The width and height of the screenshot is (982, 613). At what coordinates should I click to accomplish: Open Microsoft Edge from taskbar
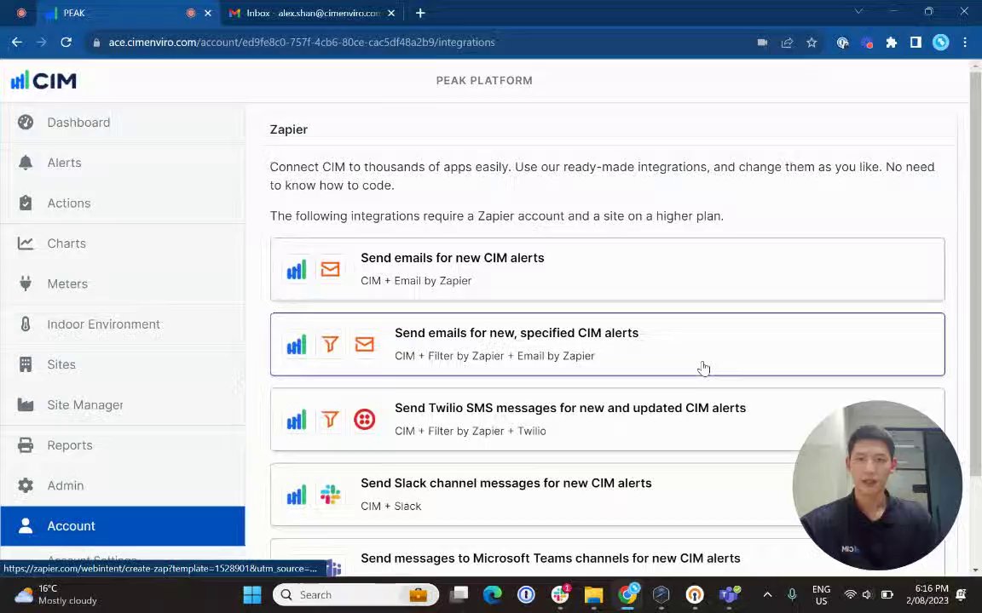[492, 595]
